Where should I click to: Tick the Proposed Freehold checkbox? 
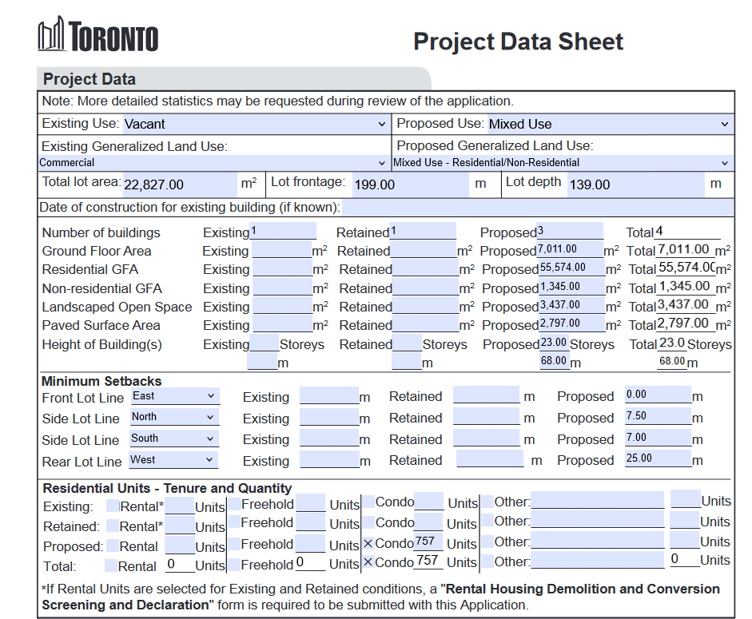pos(234,545)
